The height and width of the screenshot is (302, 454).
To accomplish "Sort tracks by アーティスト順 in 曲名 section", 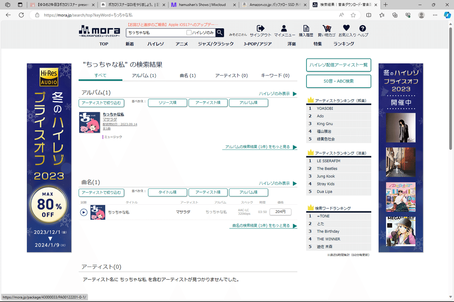I will [208, 192].
